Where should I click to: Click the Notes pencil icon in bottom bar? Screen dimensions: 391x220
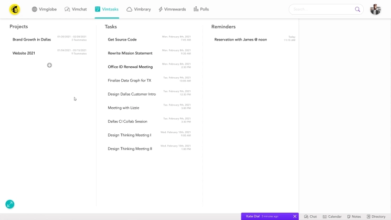(x=349, y=216)
